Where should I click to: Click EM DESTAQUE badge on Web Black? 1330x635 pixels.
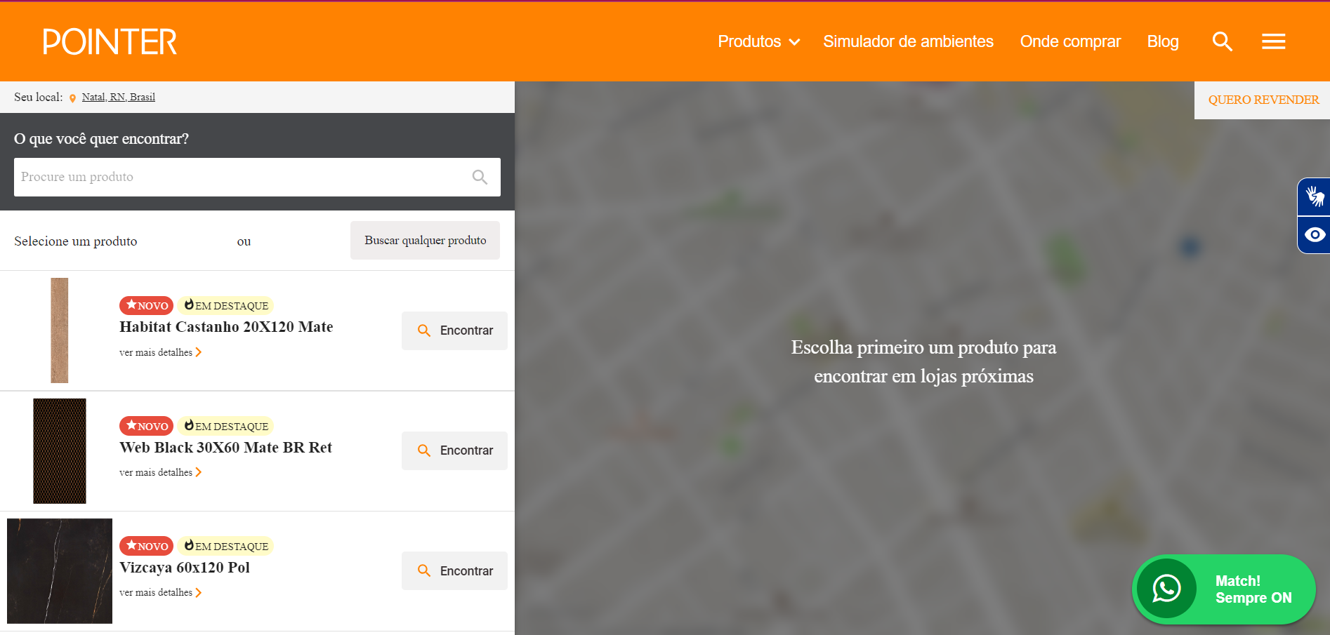(x=225, y=426)
